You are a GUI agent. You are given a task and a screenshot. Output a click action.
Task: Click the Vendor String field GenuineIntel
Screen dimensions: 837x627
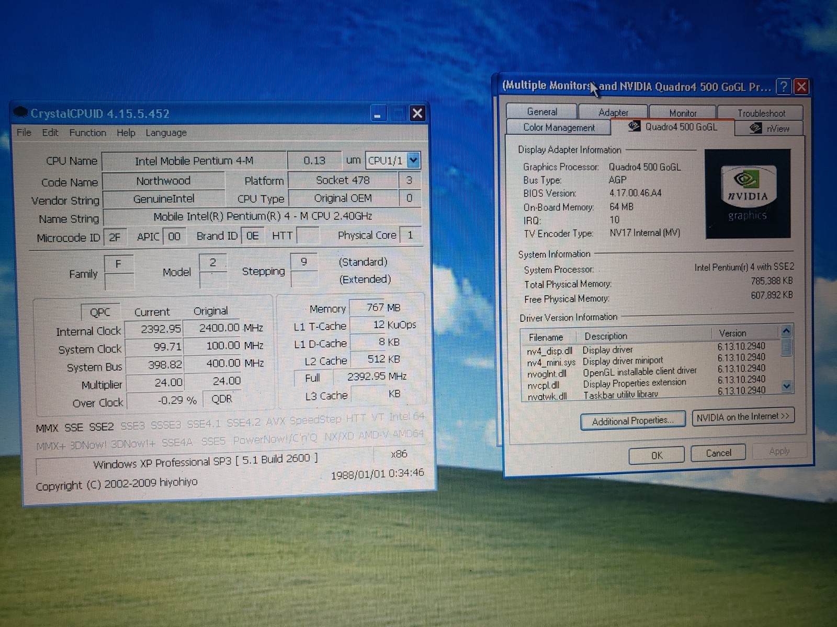pyautogui.click(x=163, y=199)
